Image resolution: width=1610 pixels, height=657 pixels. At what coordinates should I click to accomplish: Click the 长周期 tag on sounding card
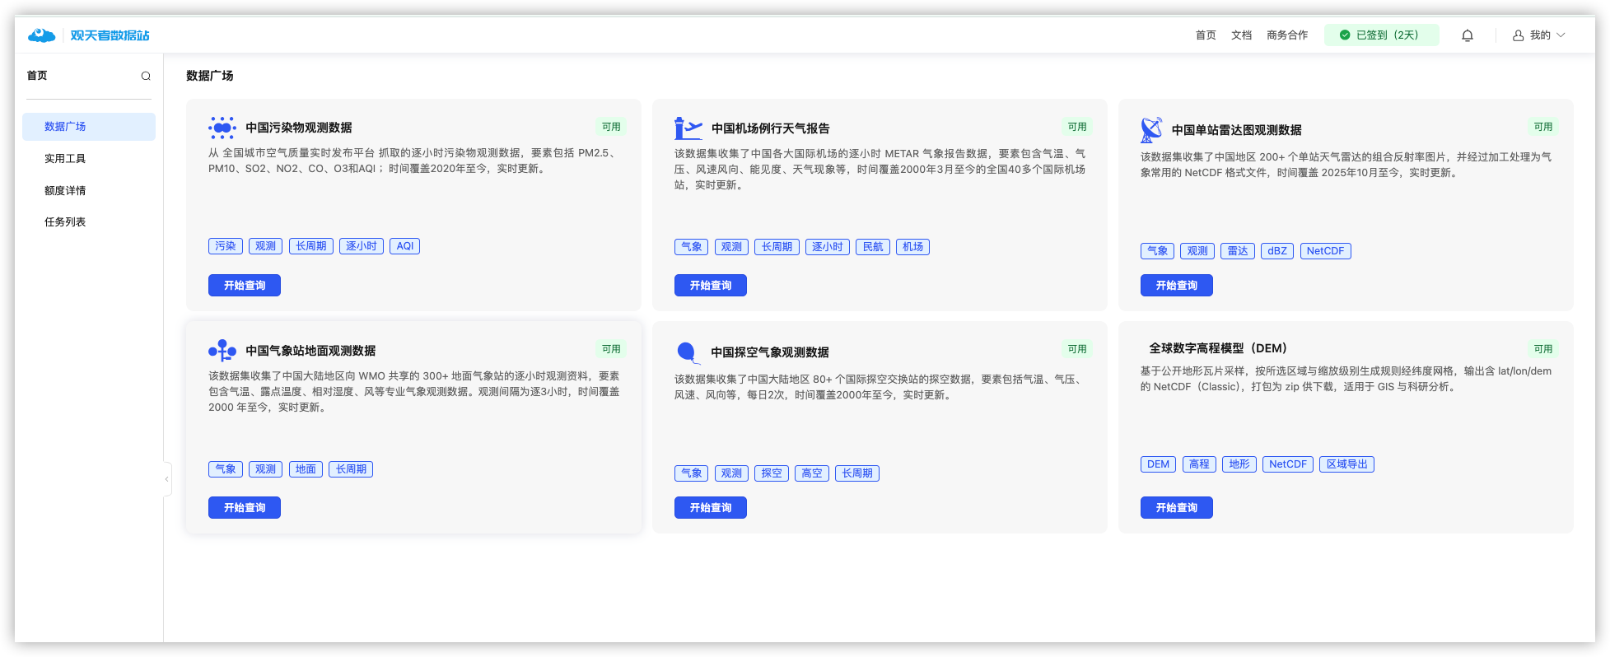pyautogui.click(x=857, y=473)
